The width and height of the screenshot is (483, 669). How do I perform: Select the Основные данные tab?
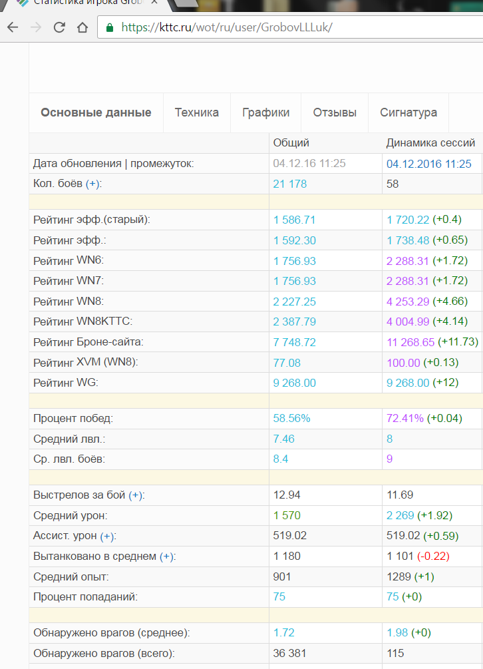[x=96, y=112]
